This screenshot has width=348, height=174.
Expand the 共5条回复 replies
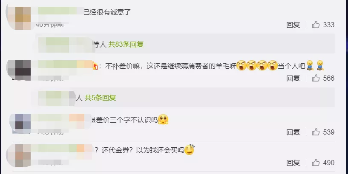tap(101, 98)
